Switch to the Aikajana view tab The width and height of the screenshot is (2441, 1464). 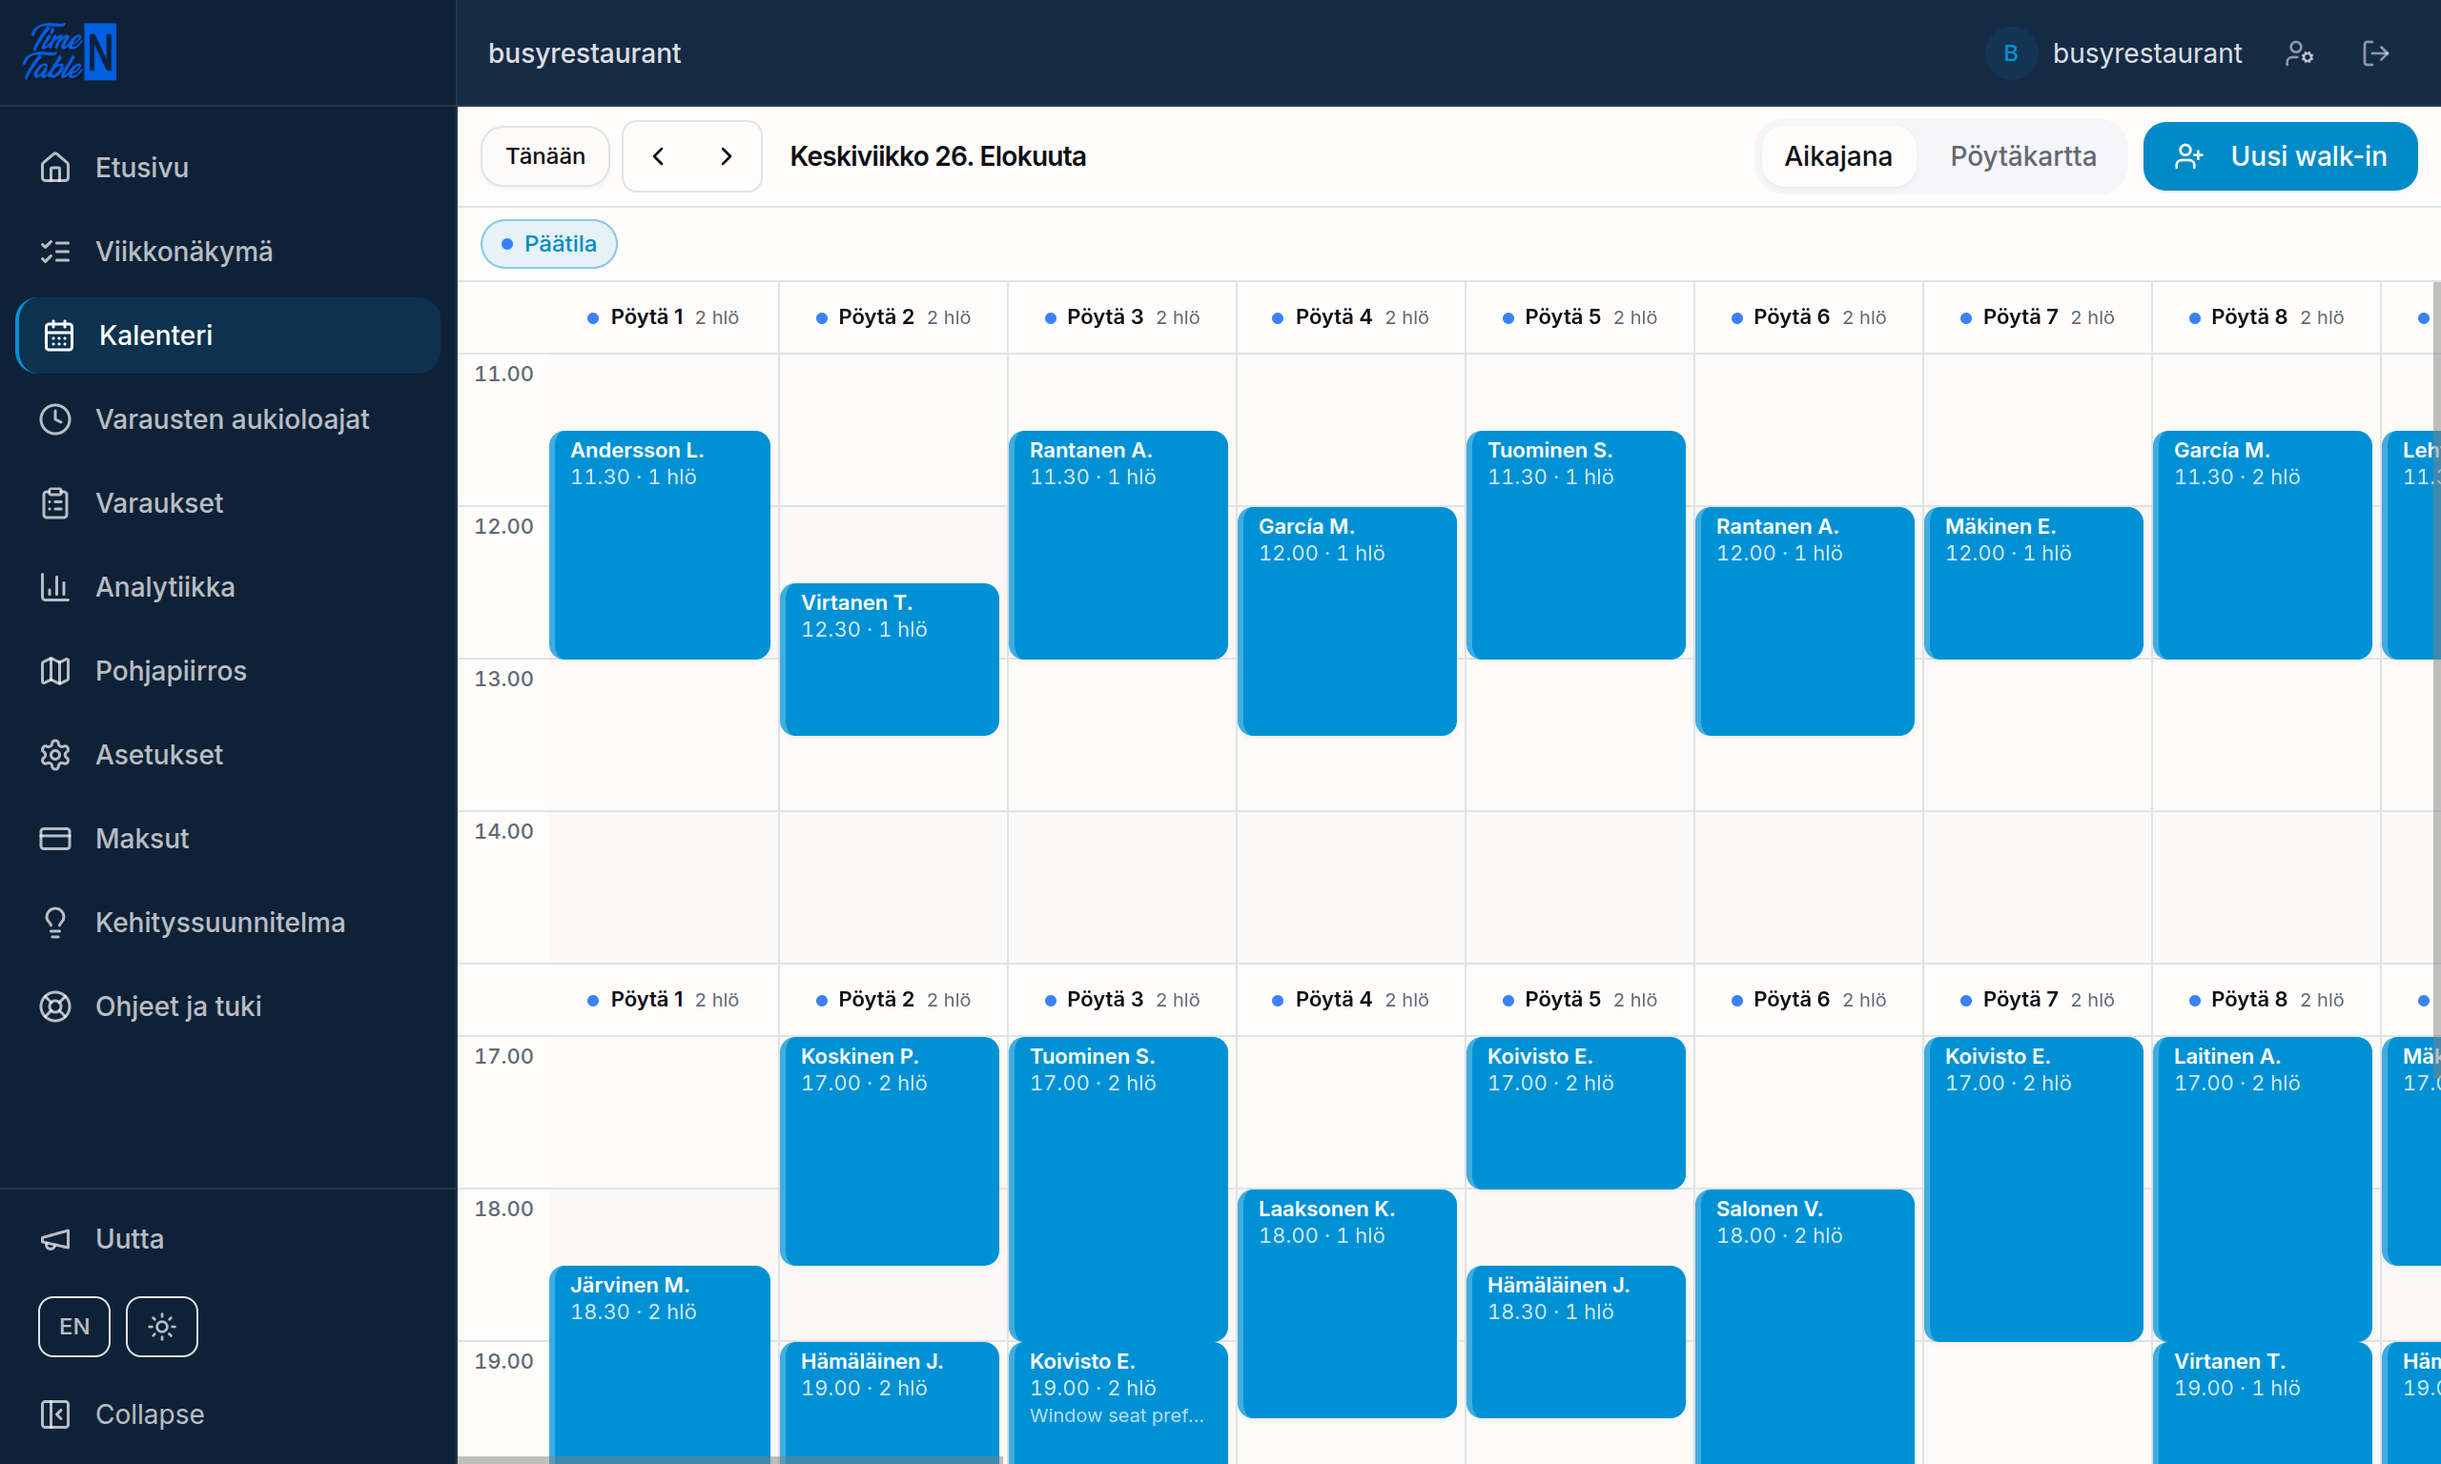[1838, 156]
